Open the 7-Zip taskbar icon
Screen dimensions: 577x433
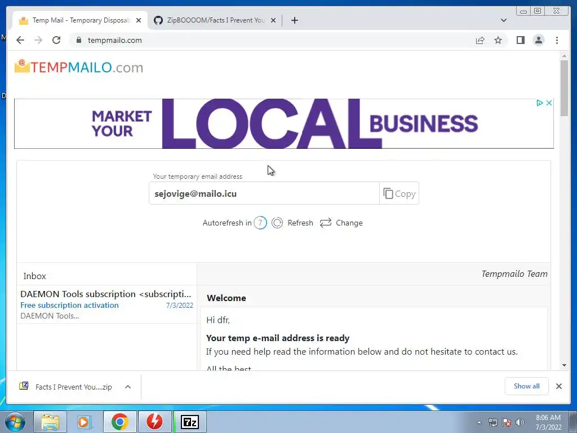tap(190, 422)
